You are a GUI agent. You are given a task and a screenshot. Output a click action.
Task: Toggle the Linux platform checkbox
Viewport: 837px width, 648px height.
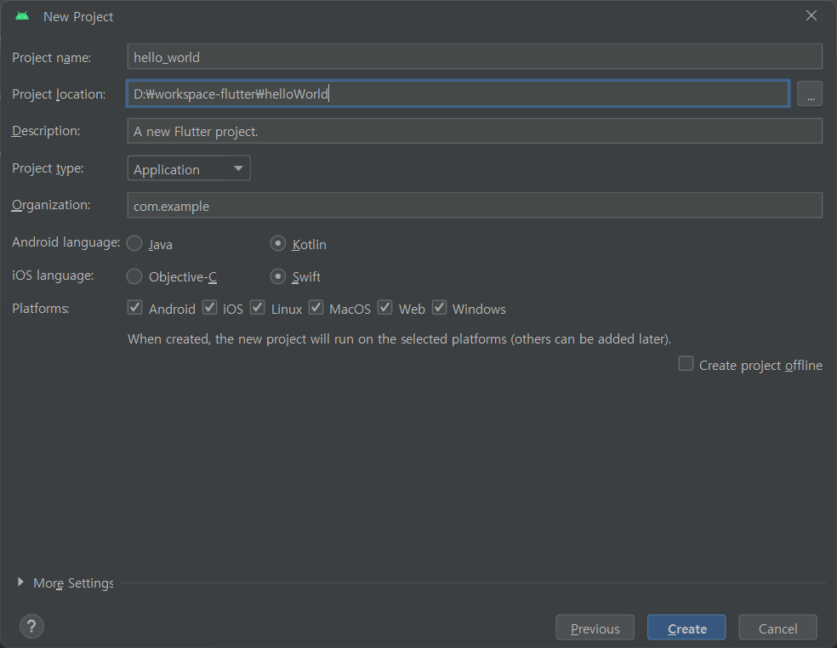coord(258,308)
